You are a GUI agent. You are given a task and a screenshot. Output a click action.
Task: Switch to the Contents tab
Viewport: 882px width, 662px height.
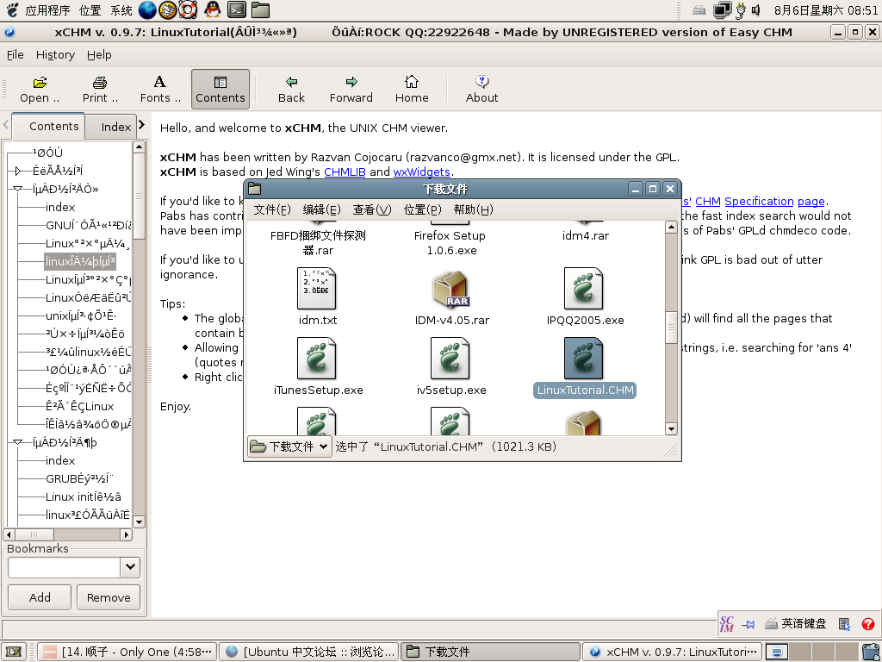(x=48, y=126)
